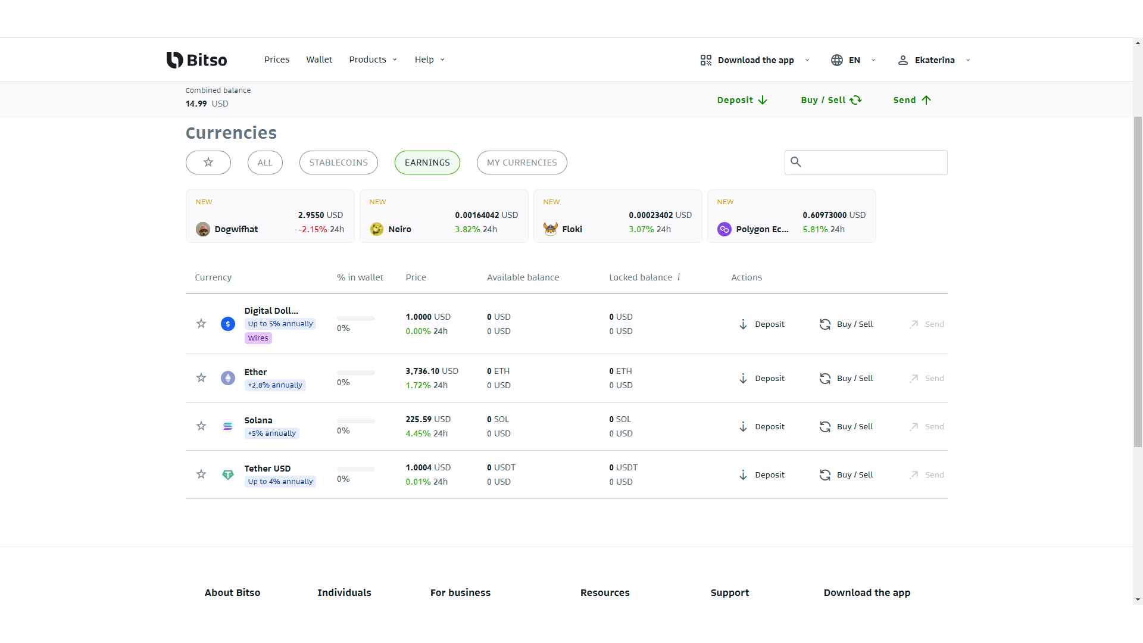1143x643 pixels.
Task: Expand the Help dropdown
Action: pos(430,60)
